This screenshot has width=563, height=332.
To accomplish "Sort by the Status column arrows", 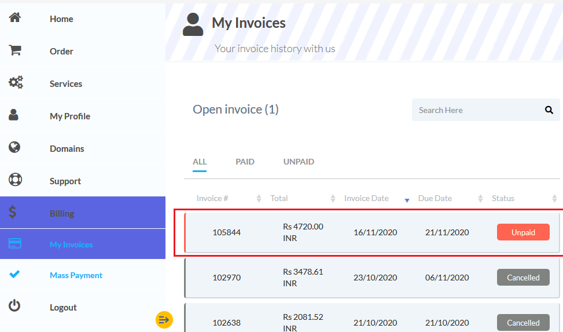I will pos(554,198).
